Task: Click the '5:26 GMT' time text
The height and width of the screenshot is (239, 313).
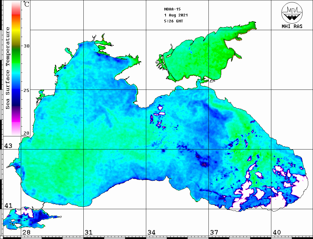Action: tap(173, 21)
